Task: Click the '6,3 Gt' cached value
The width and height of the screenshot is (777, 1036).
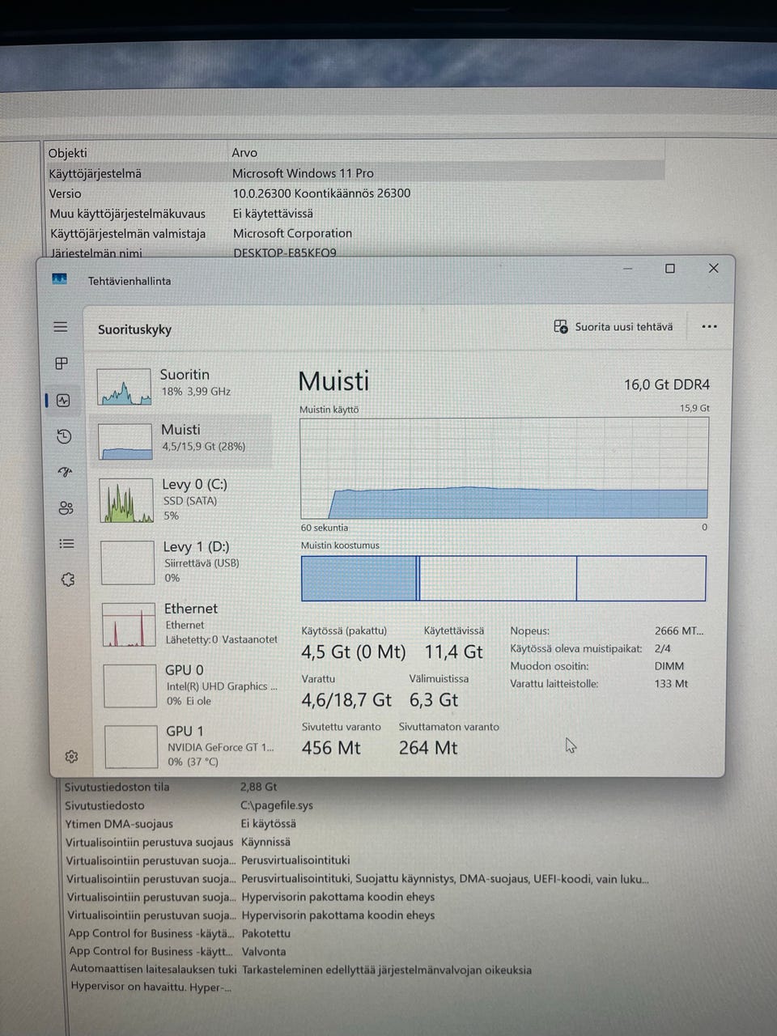Action: (x=434, y=700)
